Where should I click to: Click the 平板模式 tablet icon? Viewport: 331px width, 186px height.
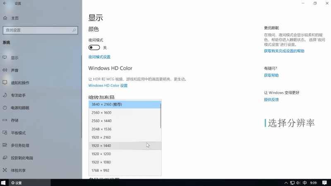[5, 133]
